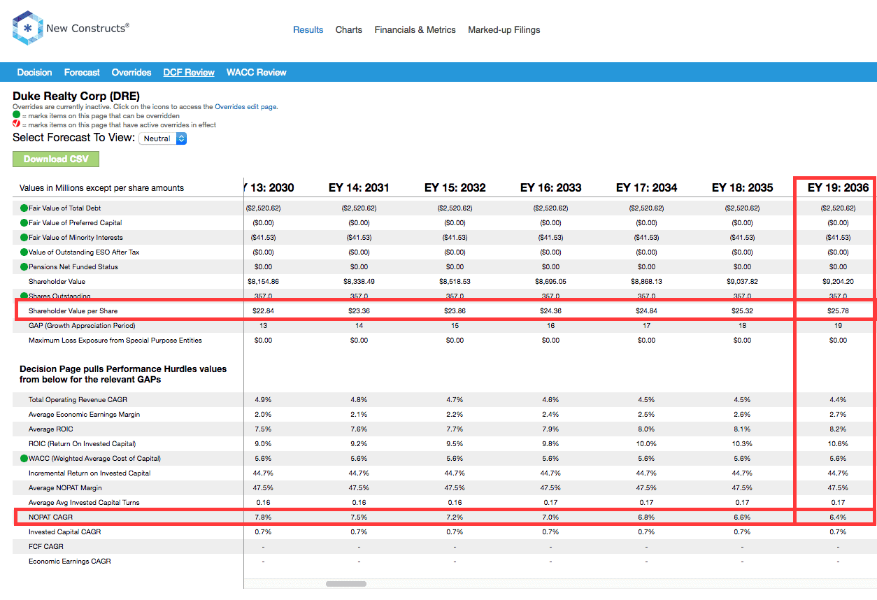The width and height of the screenshot is (877, 600).
Task: Click the ROIC (Return On Invested Capital) label
Action: click(82, 443)
